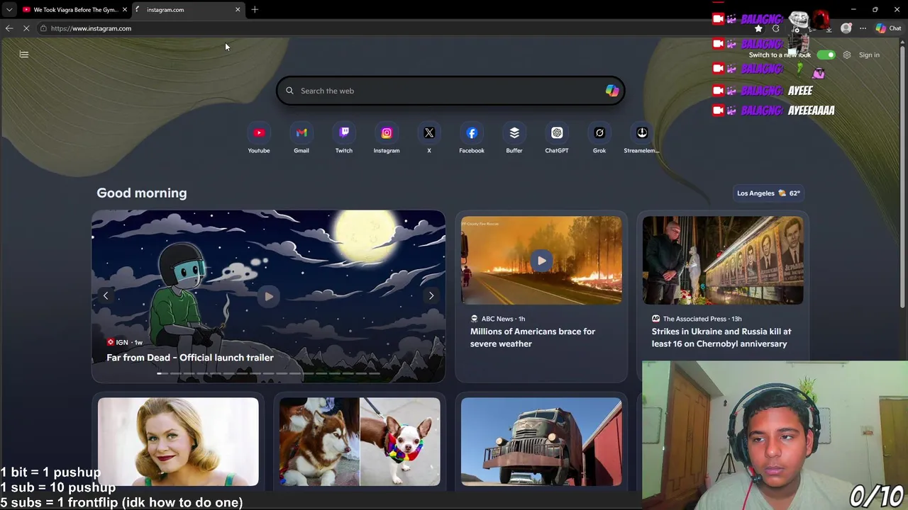Open page settings gear icon
908x510 pixels.
point(847,55)
